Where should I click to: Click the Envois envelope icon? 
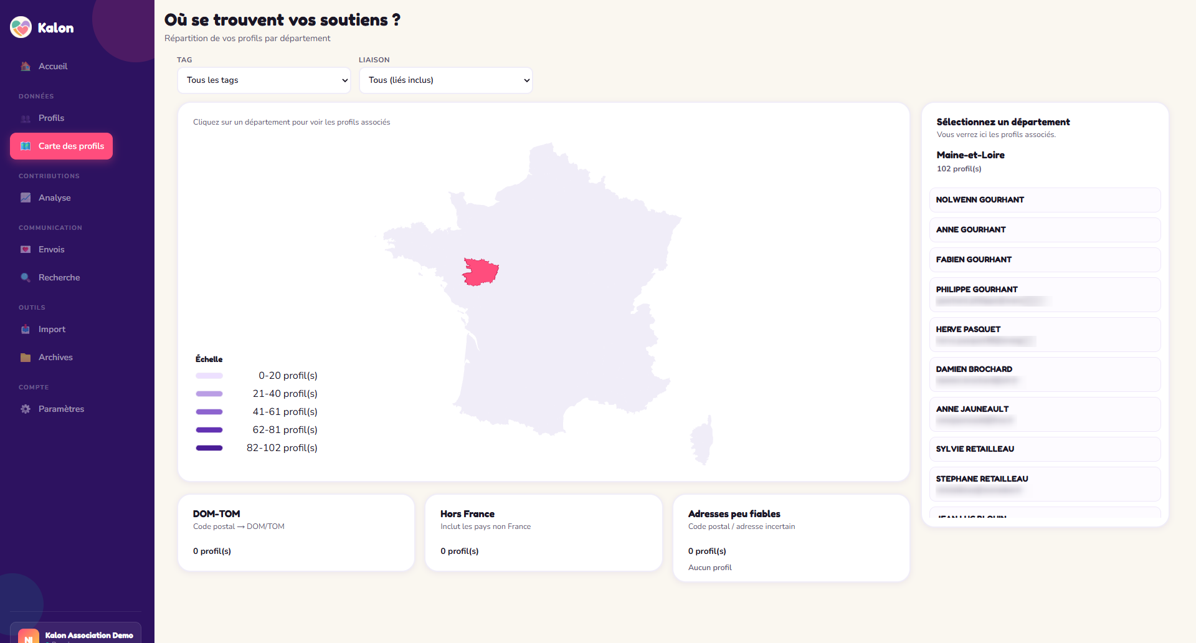click(x=26, y=249)
